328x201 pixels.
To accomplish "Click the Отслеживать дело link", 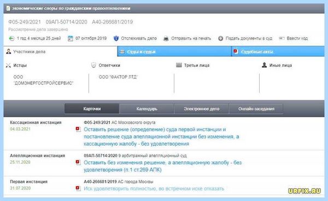I will point(139,38).
